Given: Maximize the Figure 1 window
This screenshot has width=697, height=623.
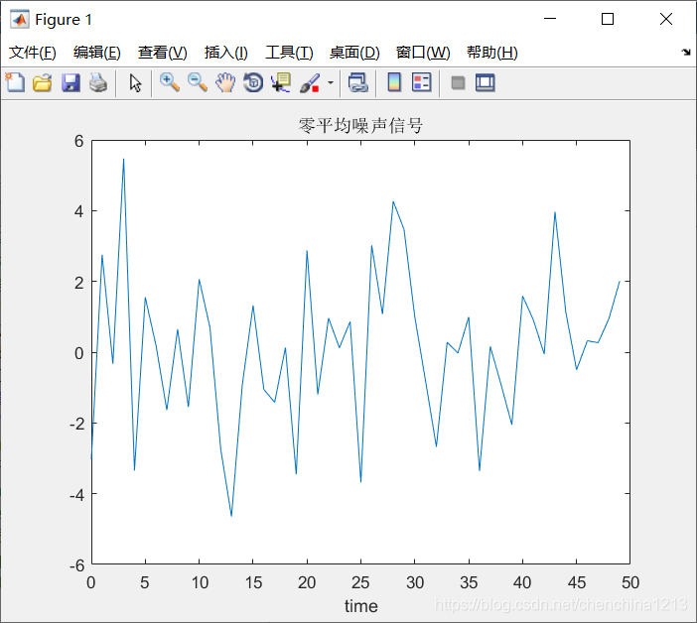Looking at the screenshot, I should (x=608, y=19).
